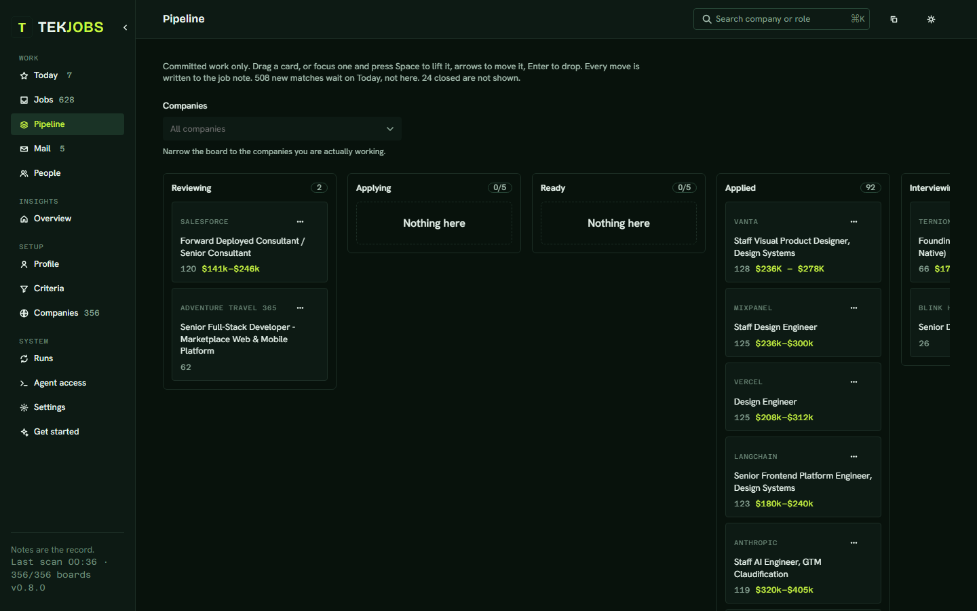The height and width of the screenshot is (611, 977).
Task: Collapse the sidebar with the chevron
Action: click(125, 28)
